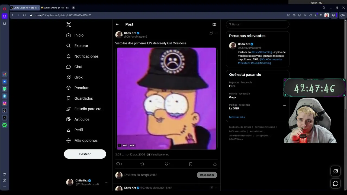Open more options on the main post
The height and width of the screenshot is (195, 347).
point(216,33)
